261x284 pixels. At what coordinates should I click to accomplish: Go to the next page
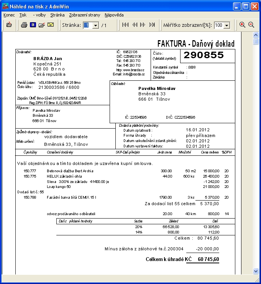[143, 25]
